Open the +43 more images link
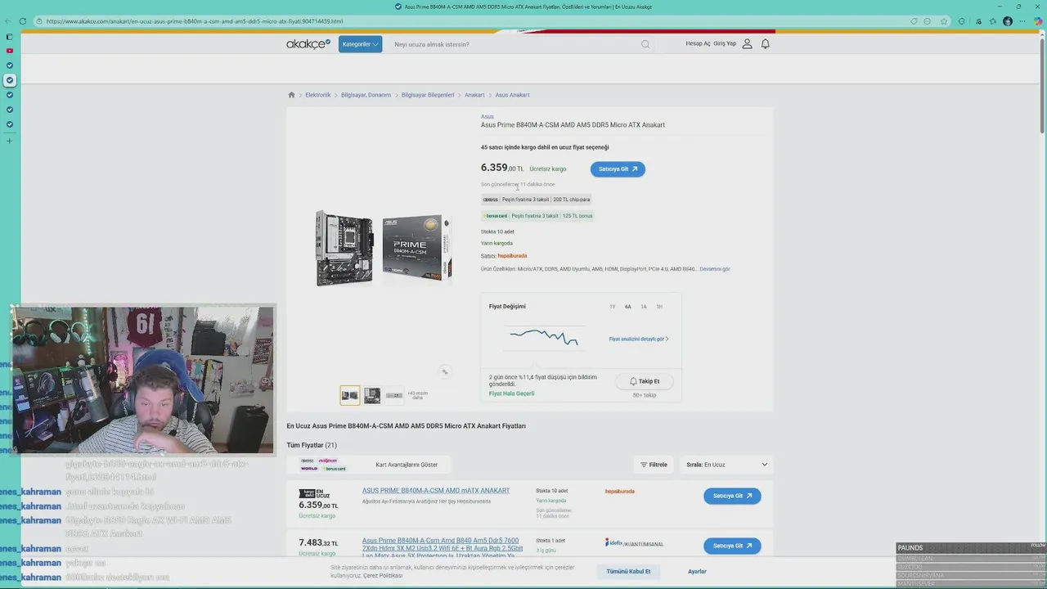 [x=417, y=395]
